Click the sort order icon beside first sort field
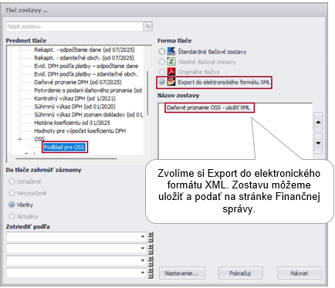This screenshot has height=288, width=335. [151, 237]
